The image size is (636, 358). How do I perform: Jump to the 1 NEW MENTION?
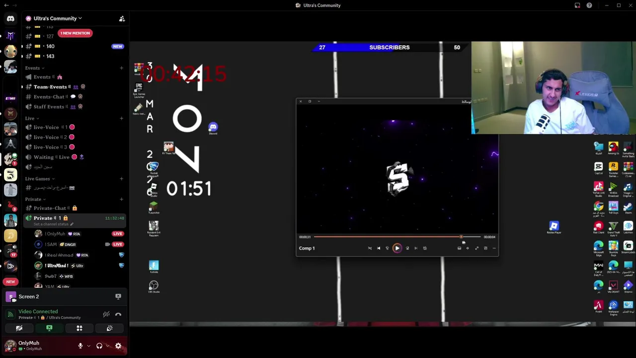point(75,33)
